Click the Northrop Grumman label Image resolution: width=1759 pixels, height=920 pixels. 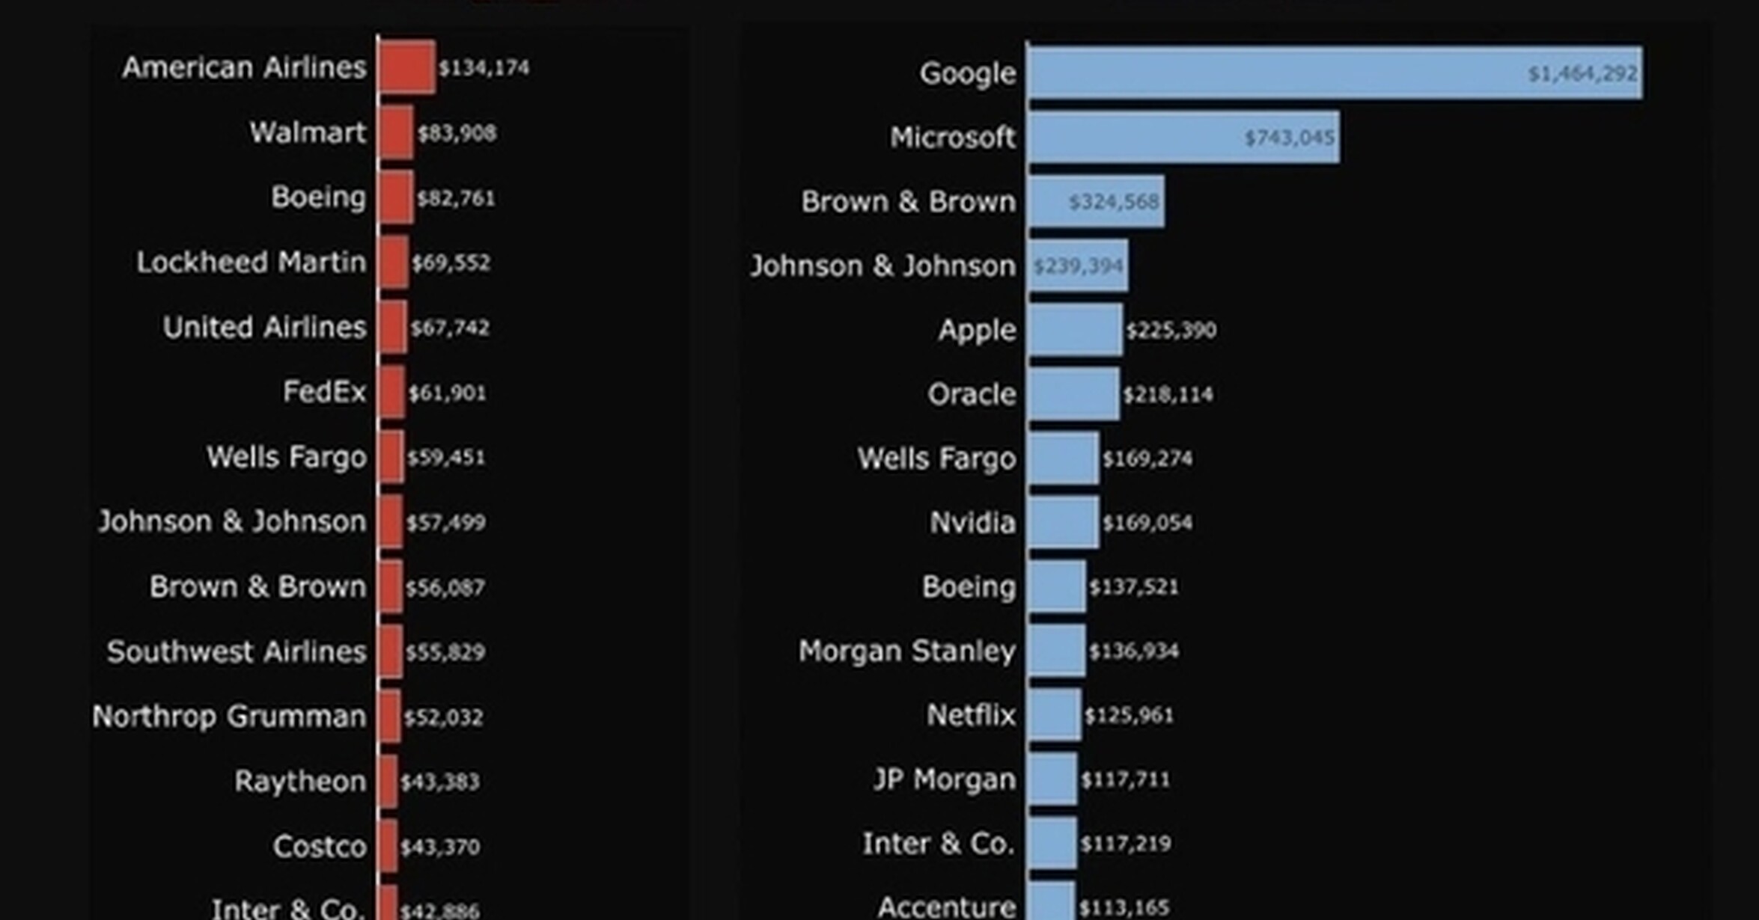(230, 717)
